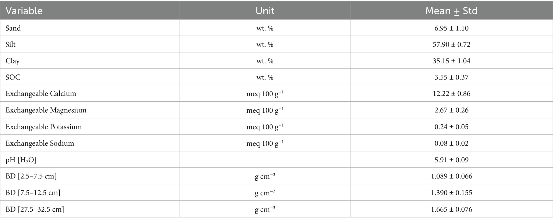
Task: Click the Variable column header
Action: click(24, 11)
